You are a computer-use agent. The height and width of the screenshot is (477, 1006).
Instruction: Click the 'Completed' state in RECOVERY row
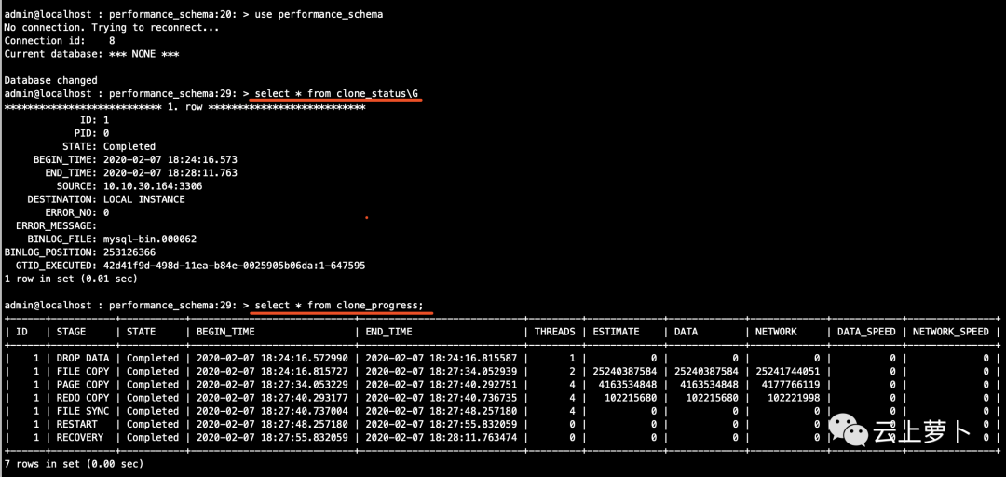click(x=153, y=437)
